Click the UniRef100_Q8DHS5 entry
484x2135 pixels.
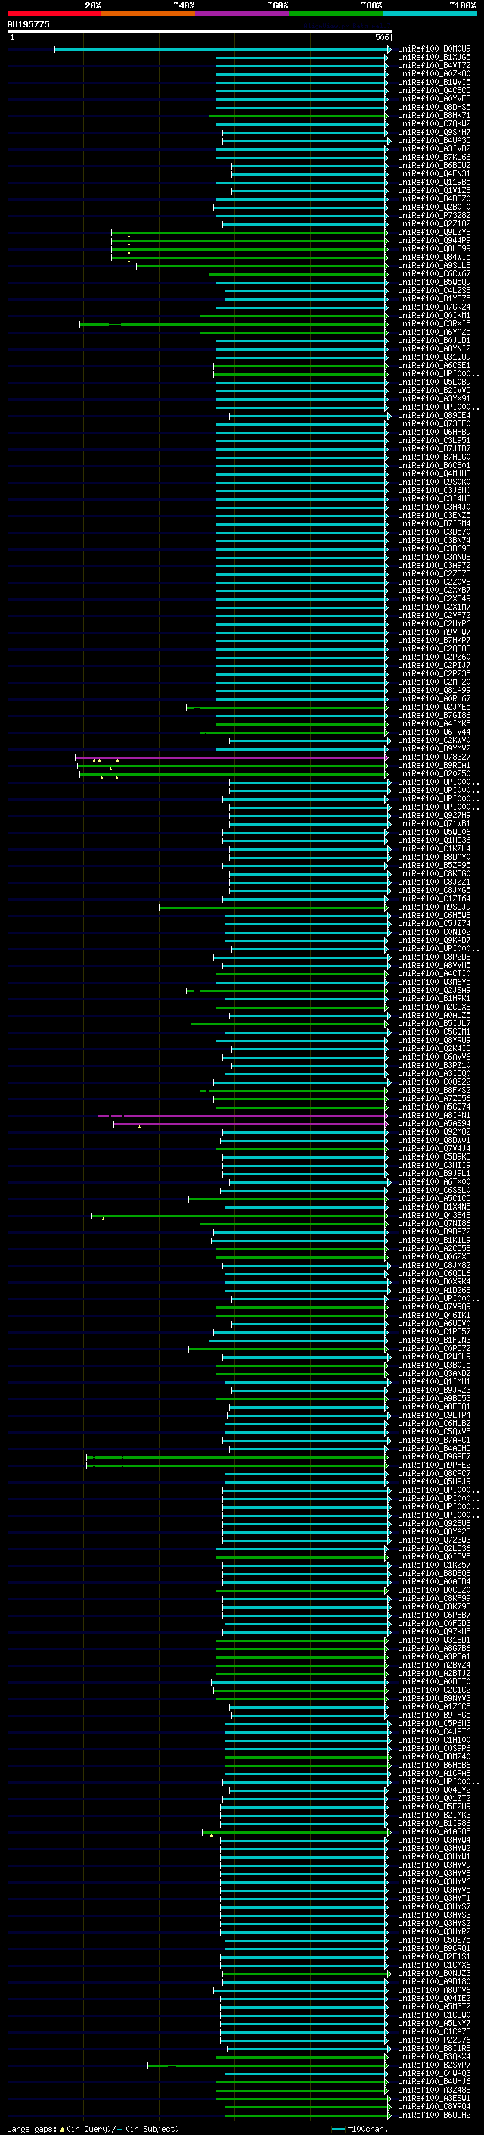pos(434,107)
